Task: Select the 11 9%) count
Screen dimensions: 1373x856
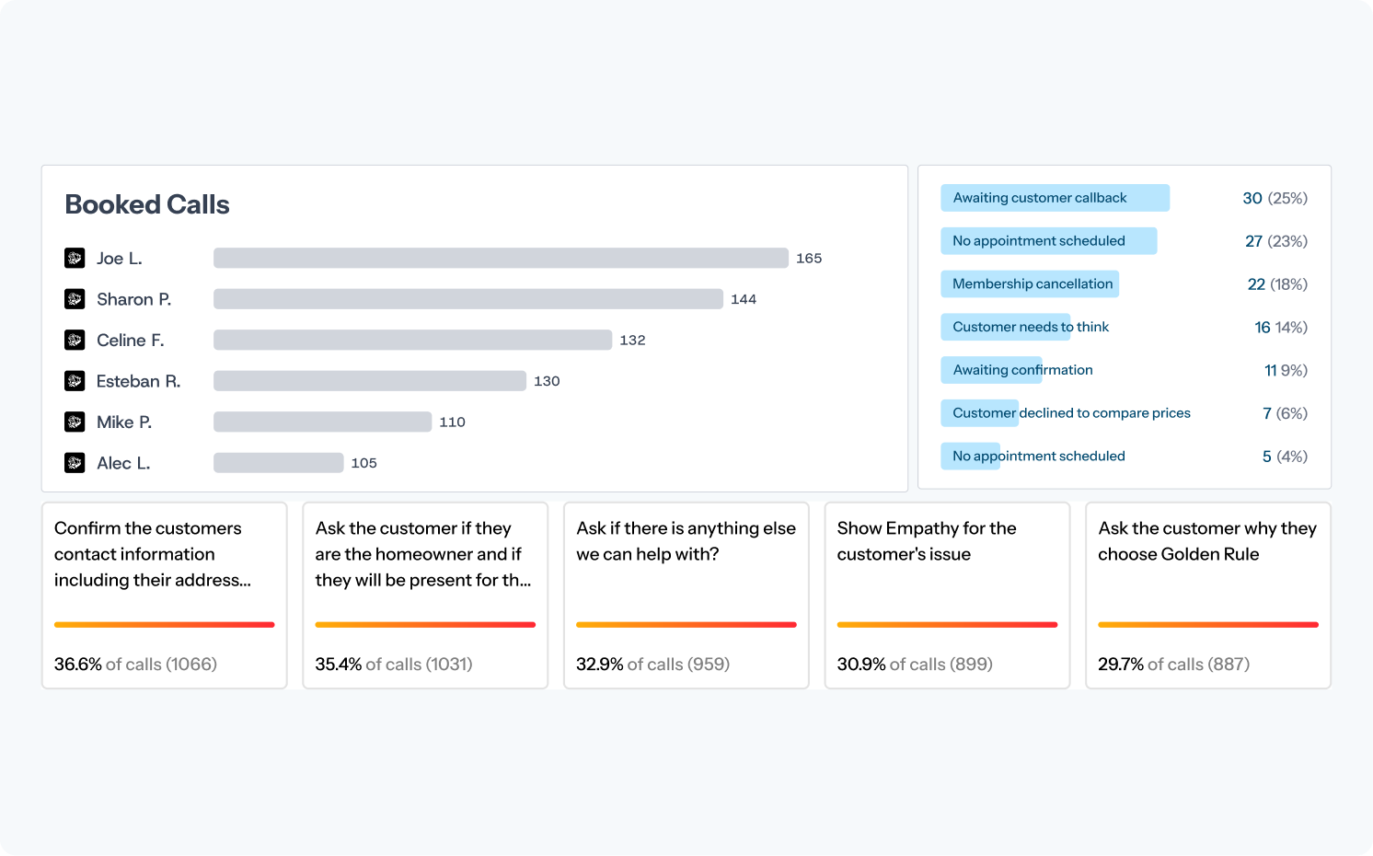Action: click(x=1286, y=370)
